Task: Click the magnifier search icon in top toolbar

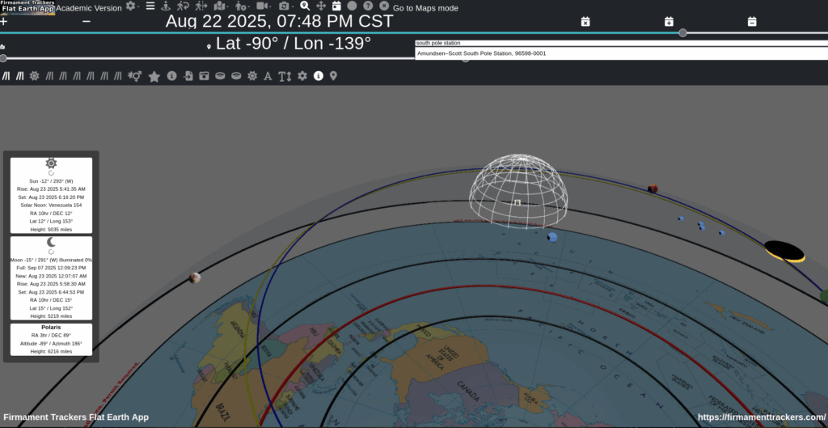Action: pos(305,6)
